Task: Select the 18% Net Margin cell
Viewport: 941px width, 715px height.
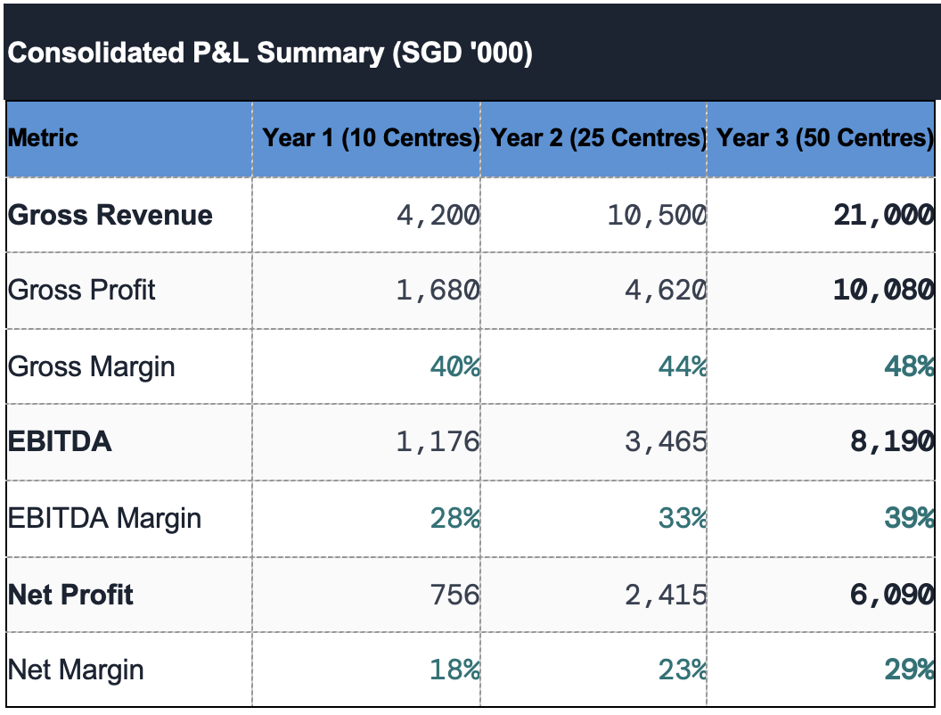Action: (x=454, y=670)
